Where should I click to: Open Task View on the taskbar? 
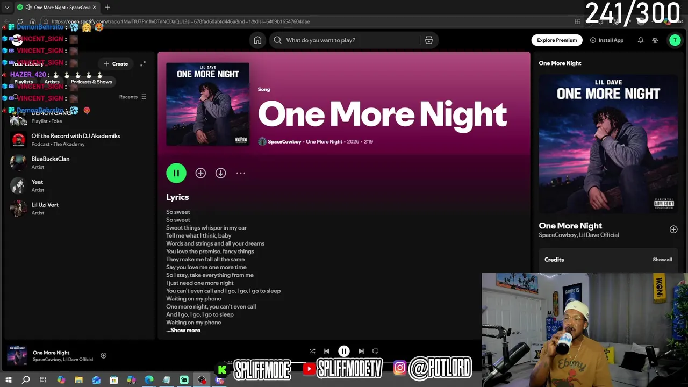(43, 380)
